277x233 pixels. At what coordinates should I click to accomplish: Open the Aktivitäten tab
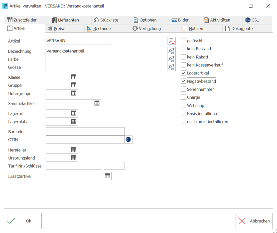tap(222, 20)
